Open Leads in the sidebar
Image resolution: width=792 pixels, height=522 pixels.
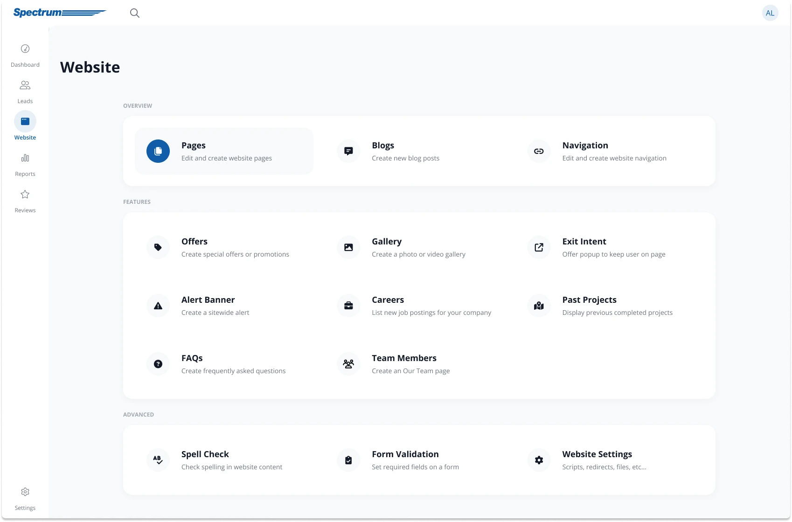tap(25, 91)
